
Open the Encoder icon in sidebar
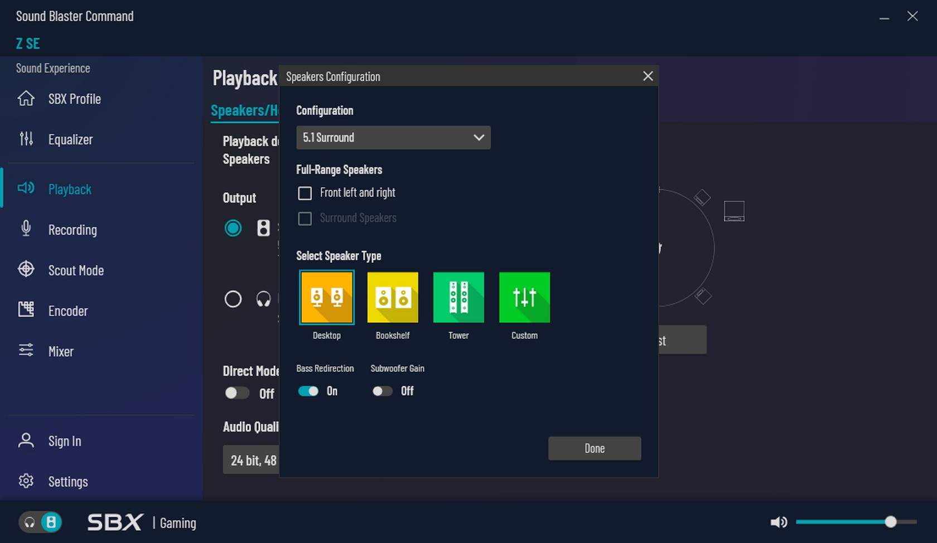(x=26, y=309)
